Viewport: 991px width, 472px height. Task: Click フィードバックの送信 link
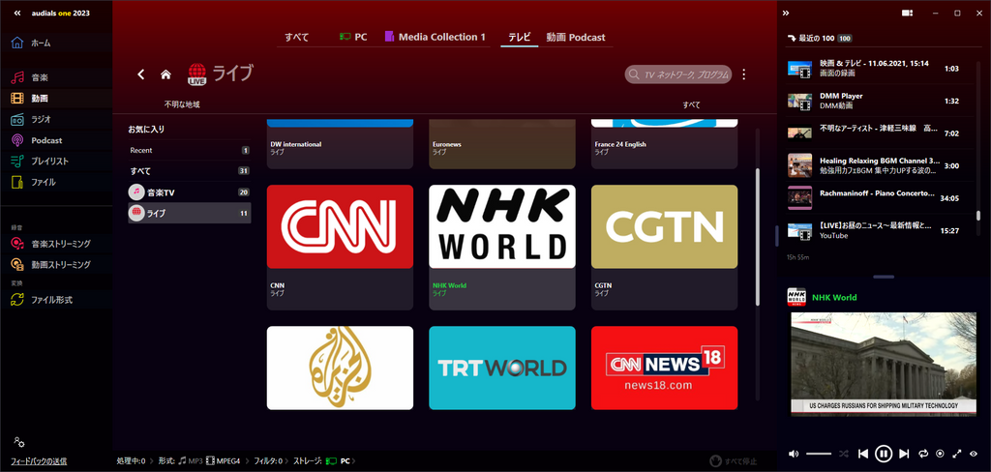click(x=39, y=461)
